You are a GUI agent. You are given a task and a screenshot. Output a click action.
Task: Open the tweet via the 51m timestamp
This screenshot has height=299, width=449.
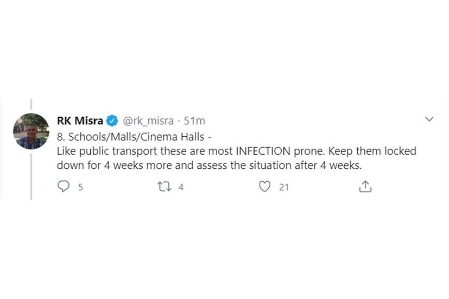(x=195, y=120)
